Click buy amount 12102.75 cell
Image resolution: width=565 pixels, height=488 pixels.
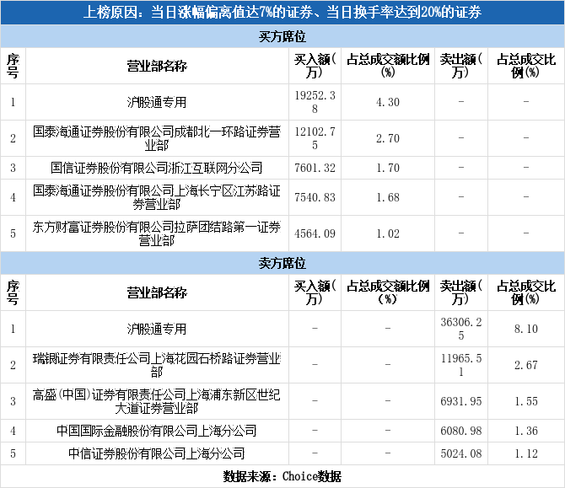(315, 138)
